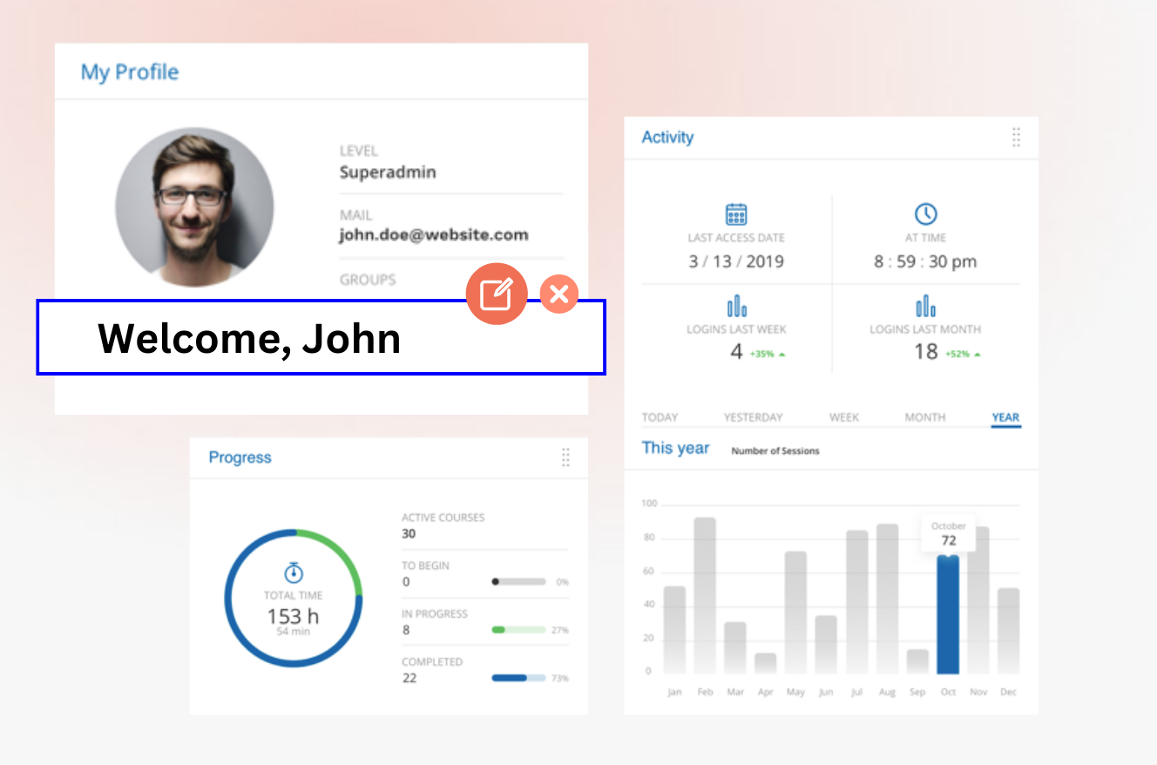The image size is (1157, 765).
Task: Click the orange X cancel icon
Action: tap(558, 294)
